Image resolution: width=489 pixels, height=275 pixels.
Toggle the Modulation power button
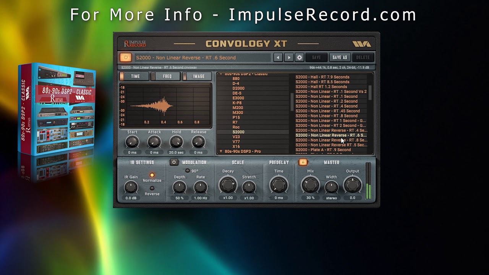tap(174, 162)
